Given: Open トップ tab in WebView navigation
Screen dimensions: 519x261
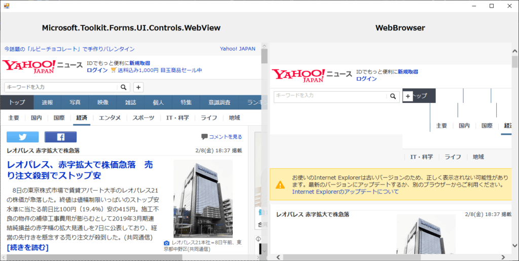Looking at the screenshot, I should [x=17, y=102].
